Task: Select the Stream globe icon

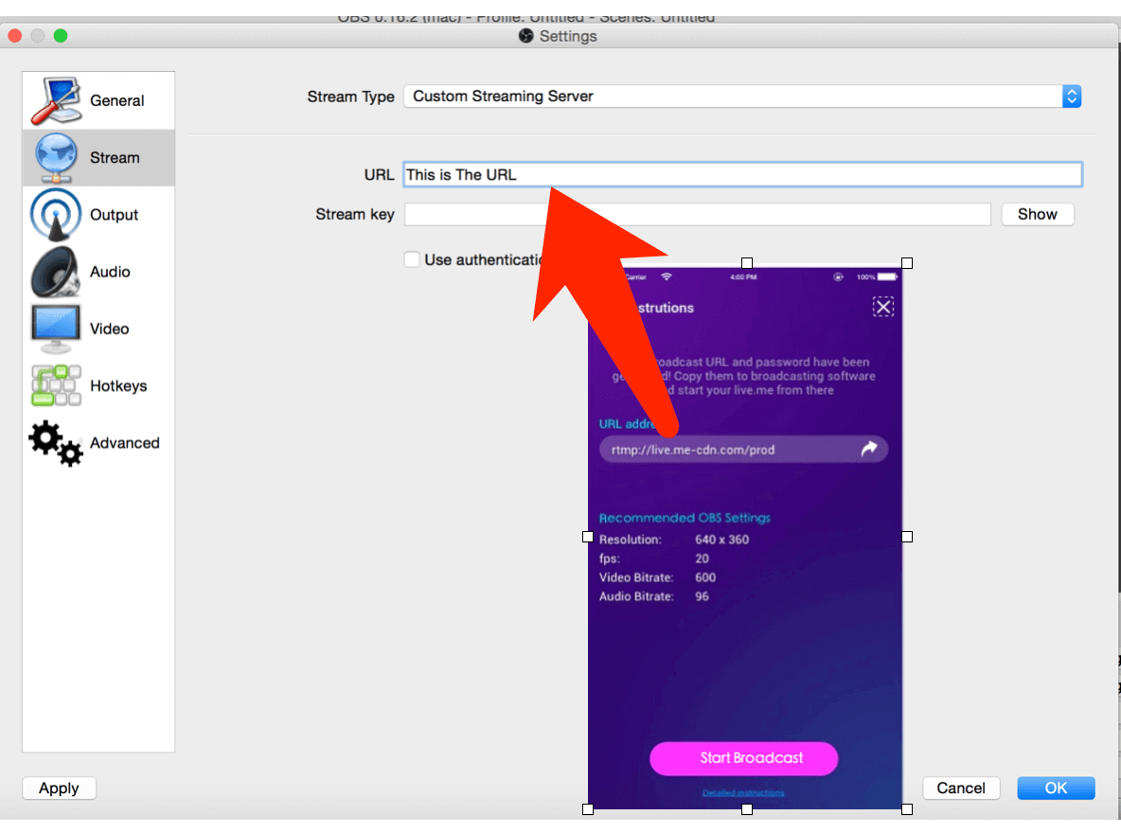Action: [x=56, y=157]
